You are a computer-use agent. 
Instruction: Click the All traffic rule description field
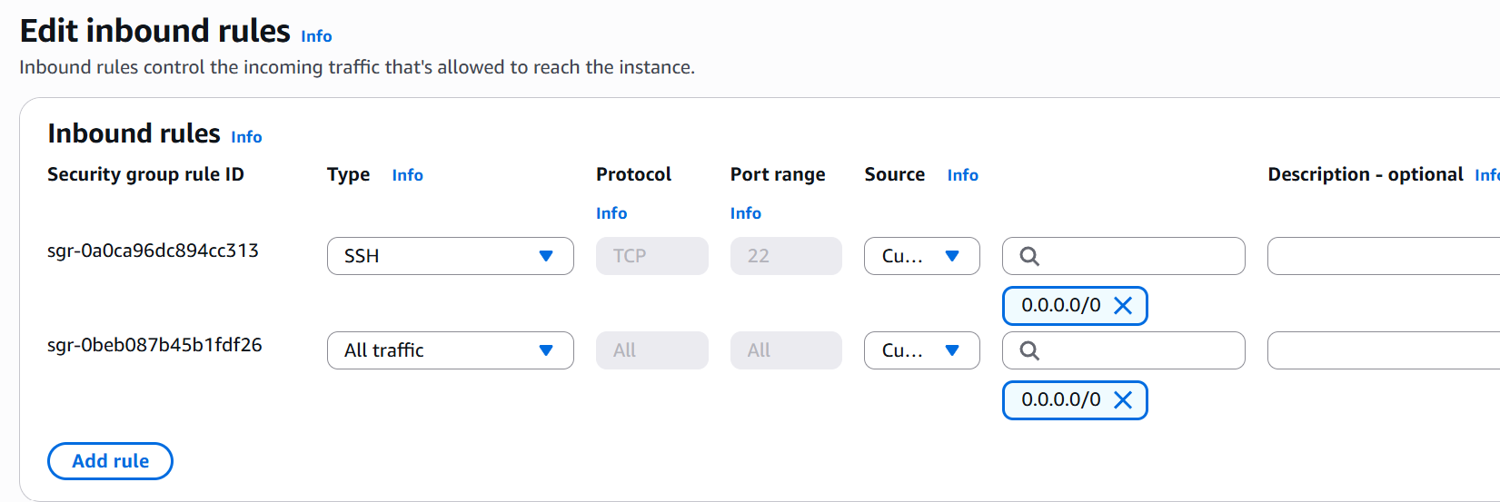[1383, 350]
